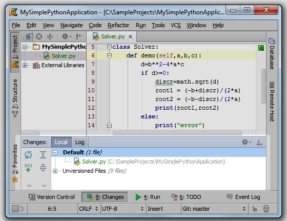
Task: Hide the Changes tool window
Action: coord(259,142)
